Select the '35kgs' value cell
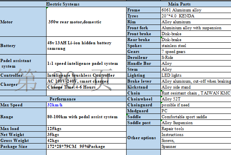The image size is (231, 155). pos(86,134)
